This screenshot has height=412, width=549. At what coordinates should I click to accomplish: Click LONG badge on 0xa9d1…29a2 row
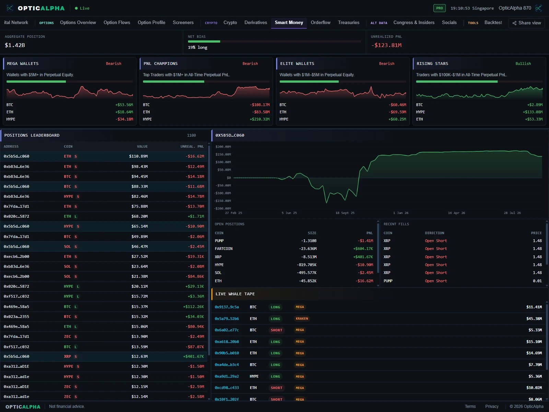pos(275,377)
